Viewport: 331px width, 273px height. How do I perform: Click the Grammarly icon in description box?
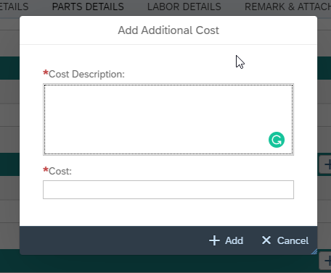277,140
